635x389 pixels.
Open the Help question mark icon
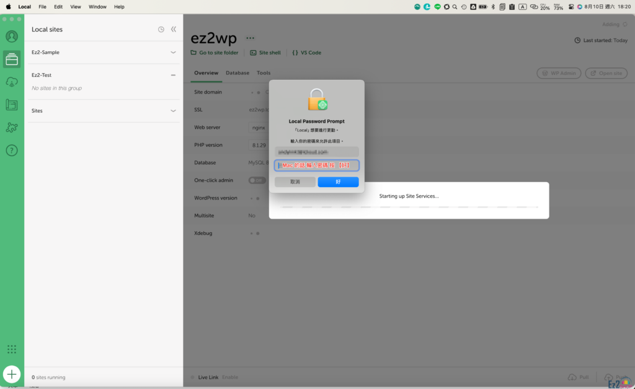pyautogui.click(x=12, y=151)
